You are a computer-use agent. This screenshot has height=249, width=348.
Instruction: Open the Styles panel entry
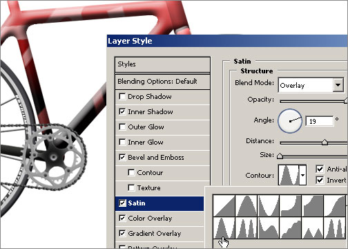point(162,64)
